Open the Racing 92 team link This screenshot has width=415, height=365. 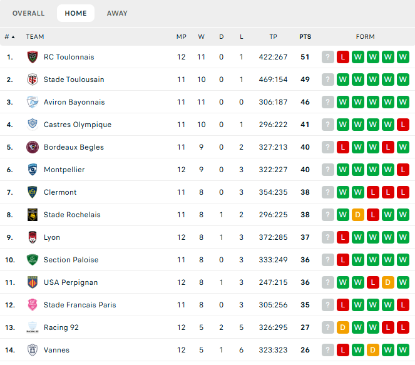click(61, 327)
